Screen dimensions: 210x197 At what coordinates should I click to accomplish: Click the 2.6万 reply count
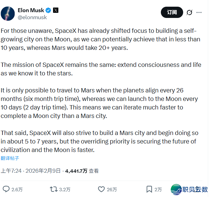point(17,189)
